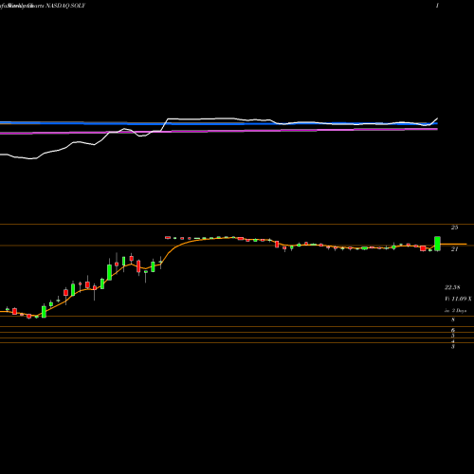Click the price axis label 6

pos(453,330)
